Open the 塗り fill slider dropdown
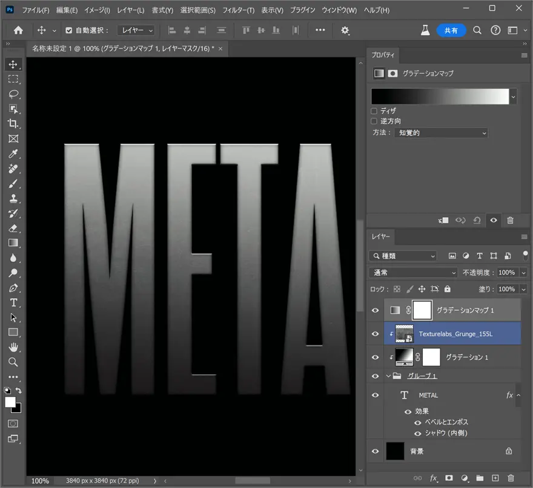The image size is (533, 488). pyautogui.click(x=523, y=289)
